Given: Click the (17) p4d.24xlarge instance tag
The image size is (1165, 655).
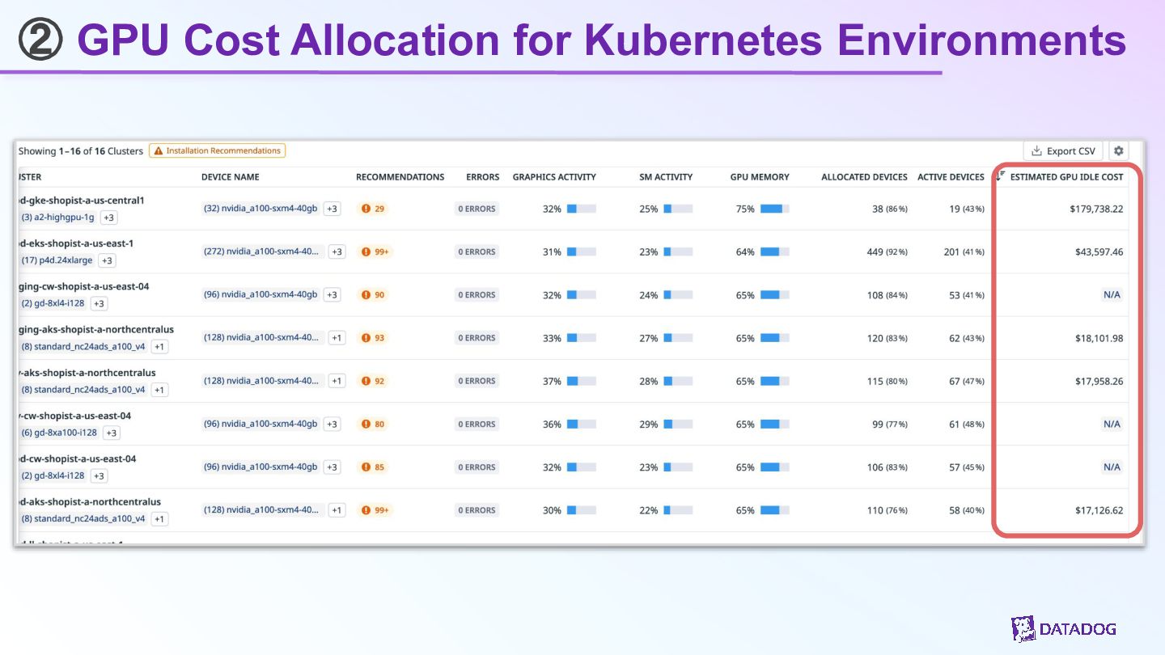Looking at the screenshot, I should click(57, 260).
